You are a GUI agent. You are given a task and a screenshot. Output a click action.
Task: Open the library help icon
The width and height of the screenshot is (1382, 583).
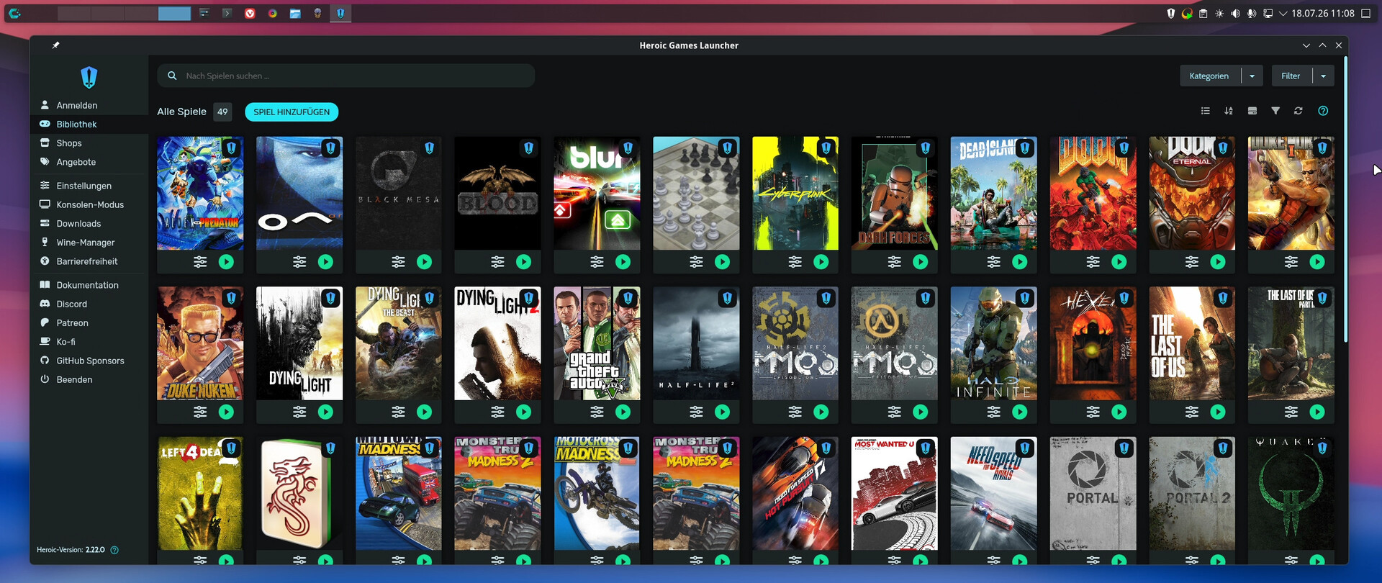coord(1323,111)
